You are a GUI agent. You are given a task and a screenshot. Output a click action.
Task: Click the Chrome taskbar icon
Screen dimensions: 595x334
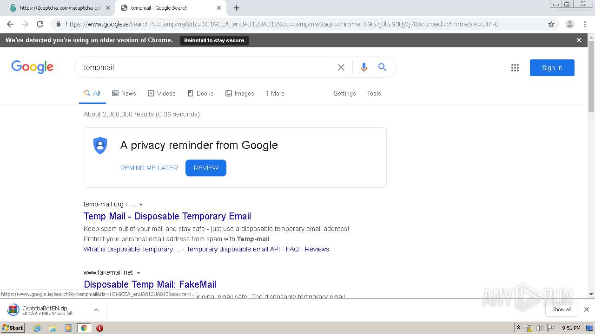tap(84, 328)
